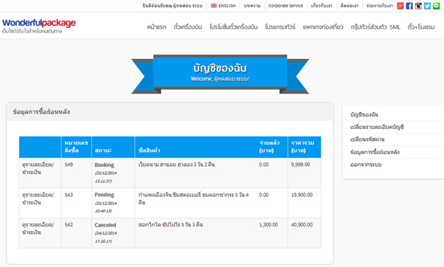
Task: Open แพคเกจท่องเที่ยว menu item
Action: click(323, 27)
